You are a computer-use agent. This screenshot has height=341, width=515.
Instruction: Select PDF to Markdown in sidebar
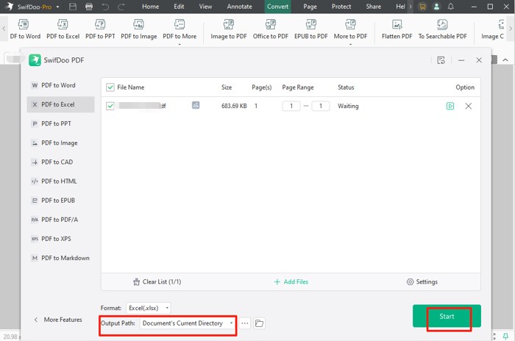[61, 258]
